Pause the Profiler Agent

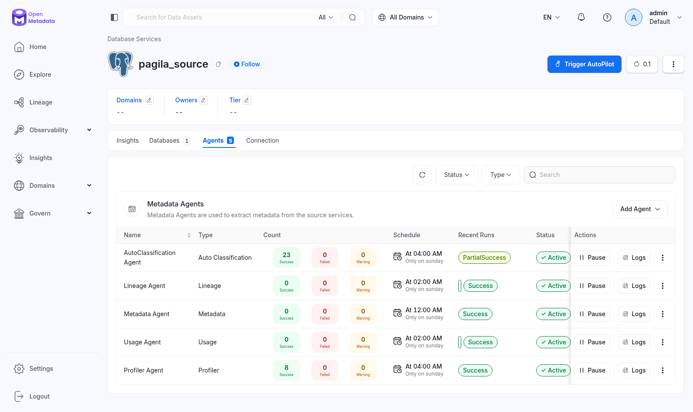pos(593,370)
